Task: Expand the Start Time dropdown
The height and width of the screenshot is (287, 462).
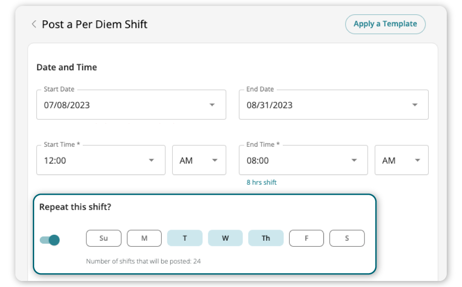Action: [x=151, y=161]
